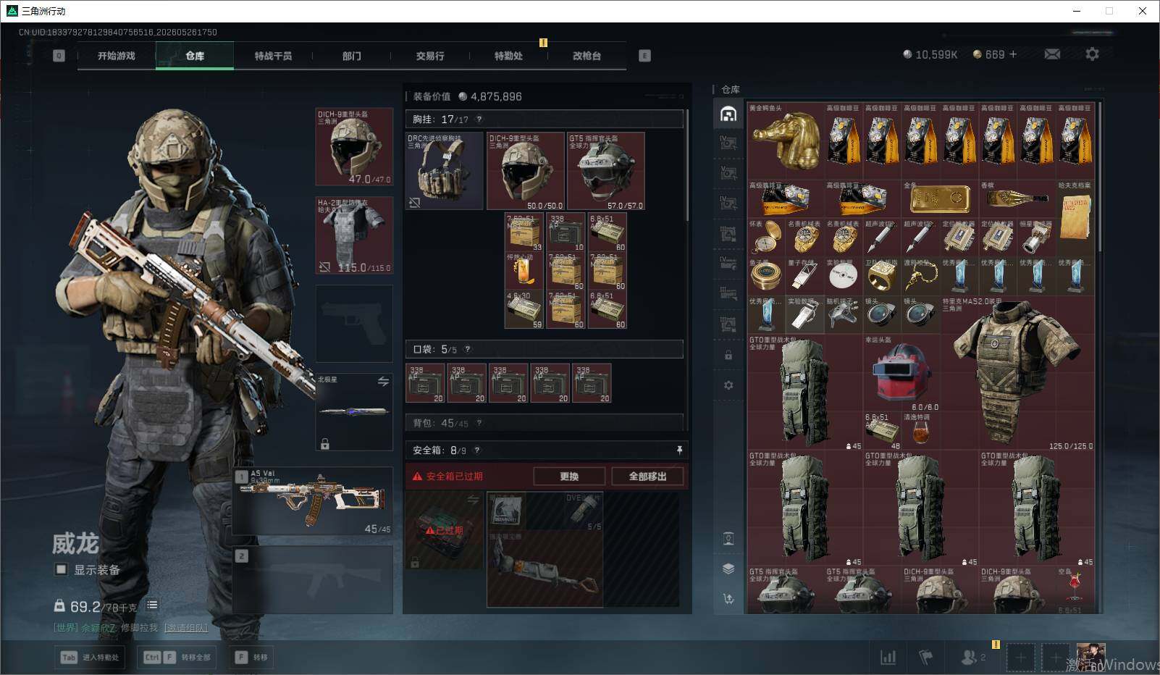Screen dimensions: 1160x675
Task: Select the DICH-9 helmet with 50.0 durability
Action: click(x=526, y=171)
